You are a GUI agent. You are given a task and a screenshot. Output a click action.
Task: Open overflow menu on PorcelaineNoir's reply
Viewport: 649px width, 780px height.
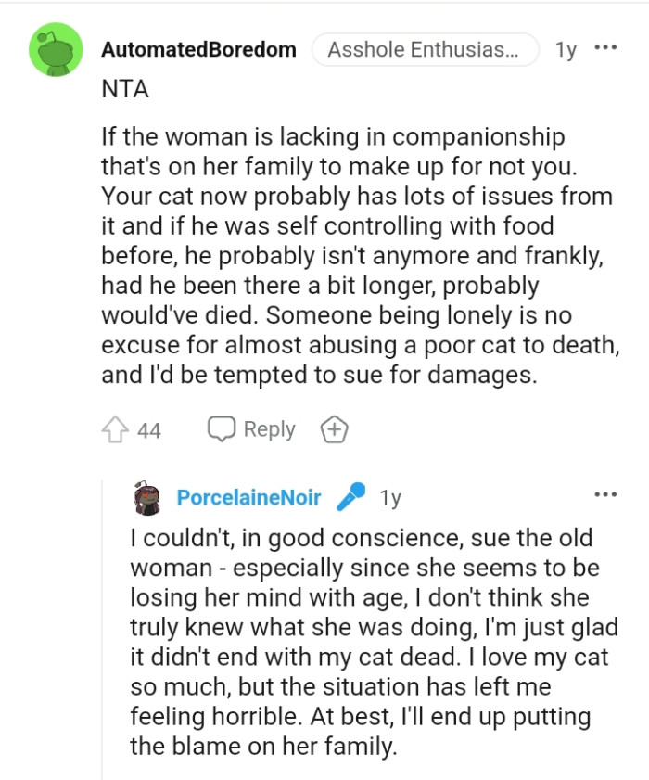point(607,496)
